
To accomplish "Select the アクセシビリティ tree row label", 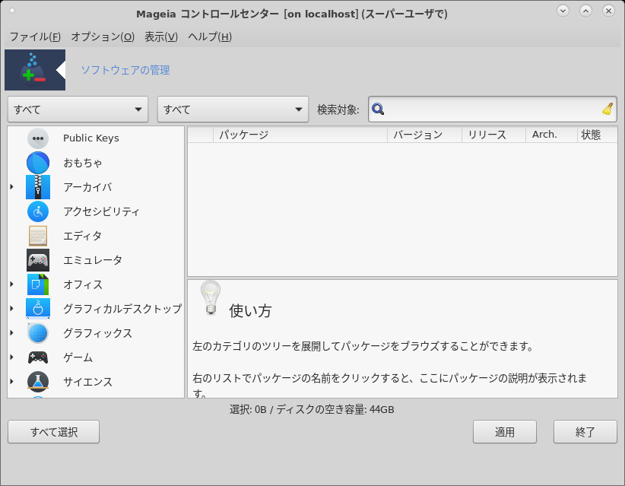I will pos(101,211).
